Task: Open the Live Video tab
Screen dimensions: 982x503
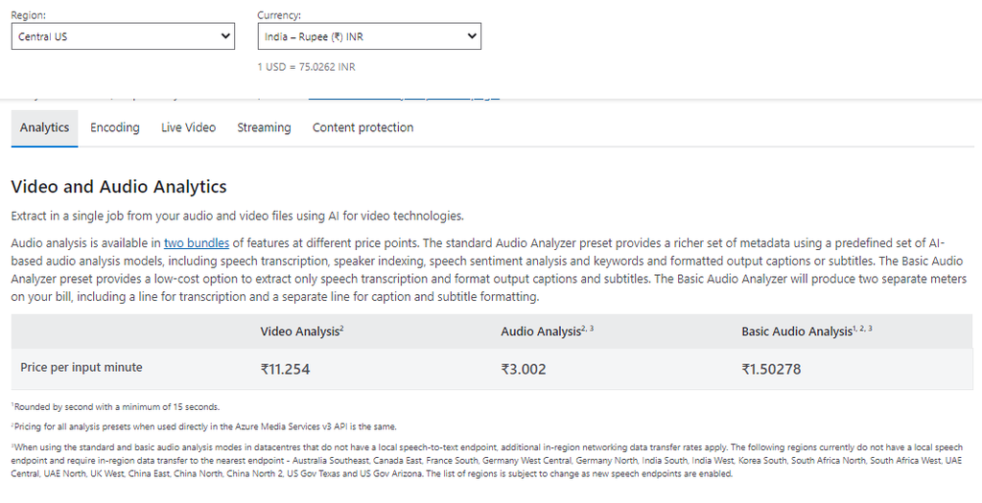Action: click(188, 127)
